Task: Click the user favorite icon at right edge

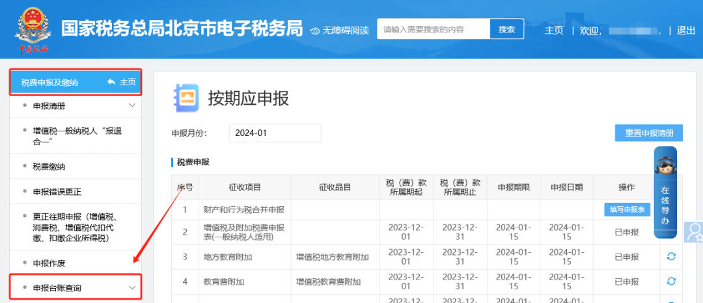Action: tap(694, 232)
